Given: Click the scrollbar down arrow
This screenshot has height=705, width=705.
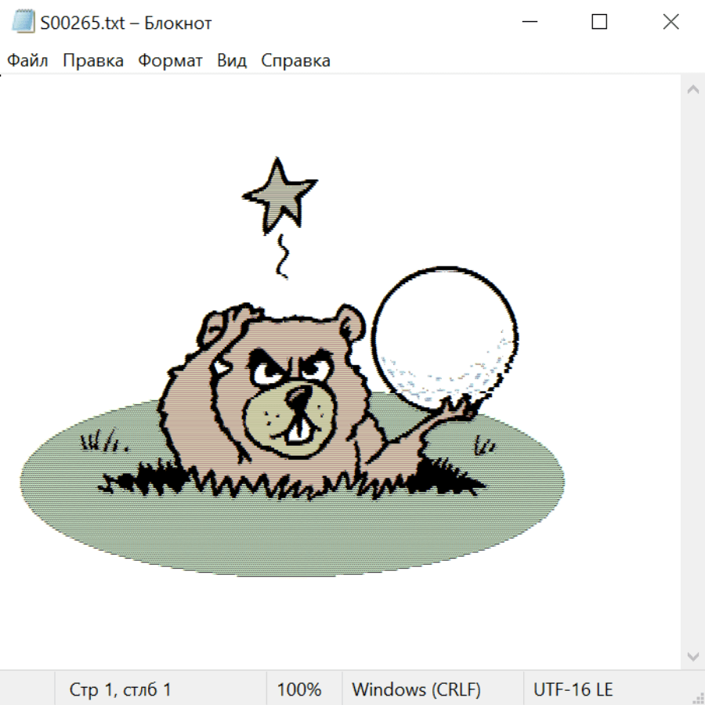Looking at the screenshot, I should [x=692, y=656].
